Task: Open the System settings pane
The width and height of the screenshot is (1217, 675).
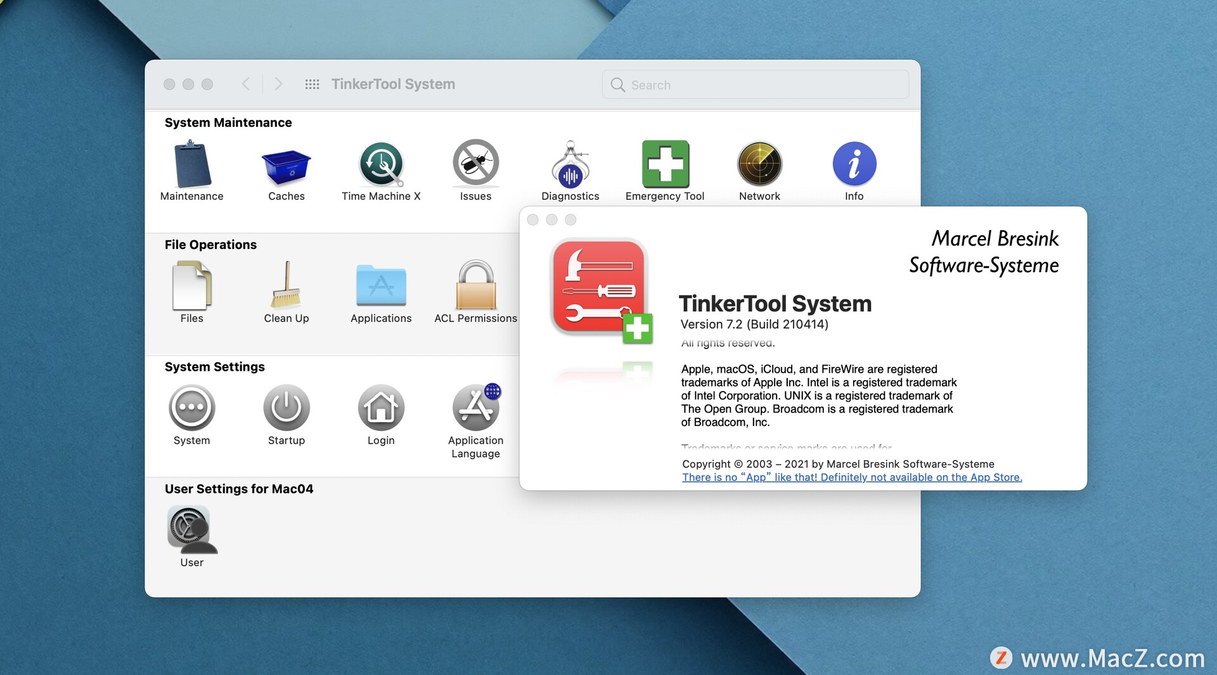Action: pyautogui.click(x=191, y=415)
